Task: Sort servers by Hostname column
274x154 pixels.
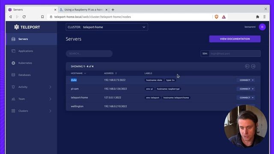Action: coord(78,73)
